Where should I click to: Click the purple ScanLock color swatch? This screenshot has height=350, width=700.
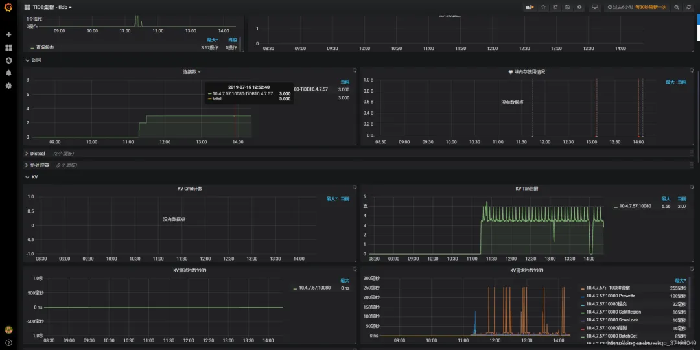pyautogui.click(x=582, y=321)
